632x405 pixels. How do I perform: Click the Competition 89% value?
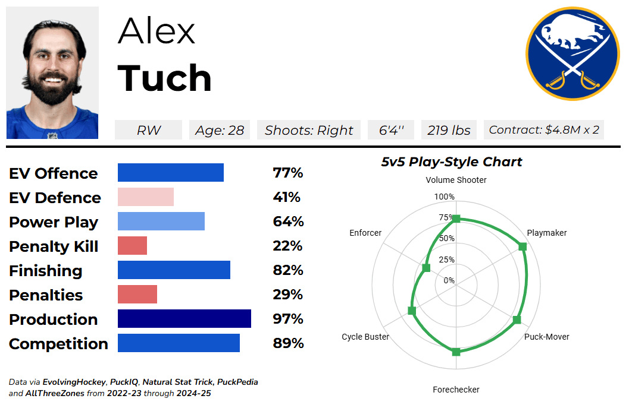click(288, 343)
